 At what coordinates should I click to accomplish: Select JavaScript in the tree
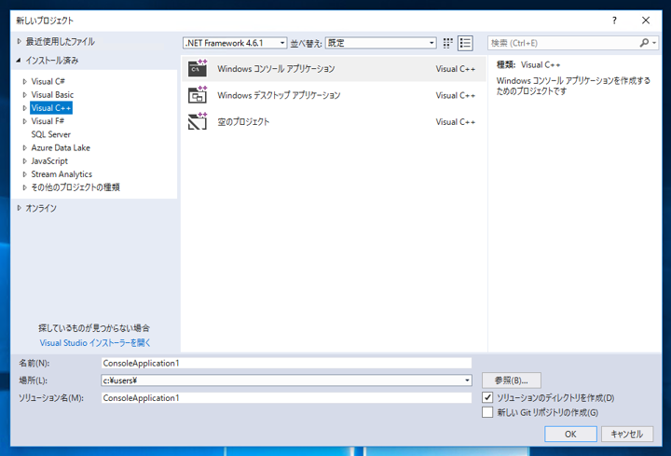pyautogui.click(x=49, y=161)
